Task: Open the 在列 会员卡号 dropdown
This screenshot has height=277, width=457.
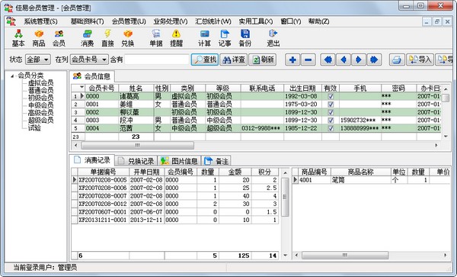Action: click(x=89, y=60)
